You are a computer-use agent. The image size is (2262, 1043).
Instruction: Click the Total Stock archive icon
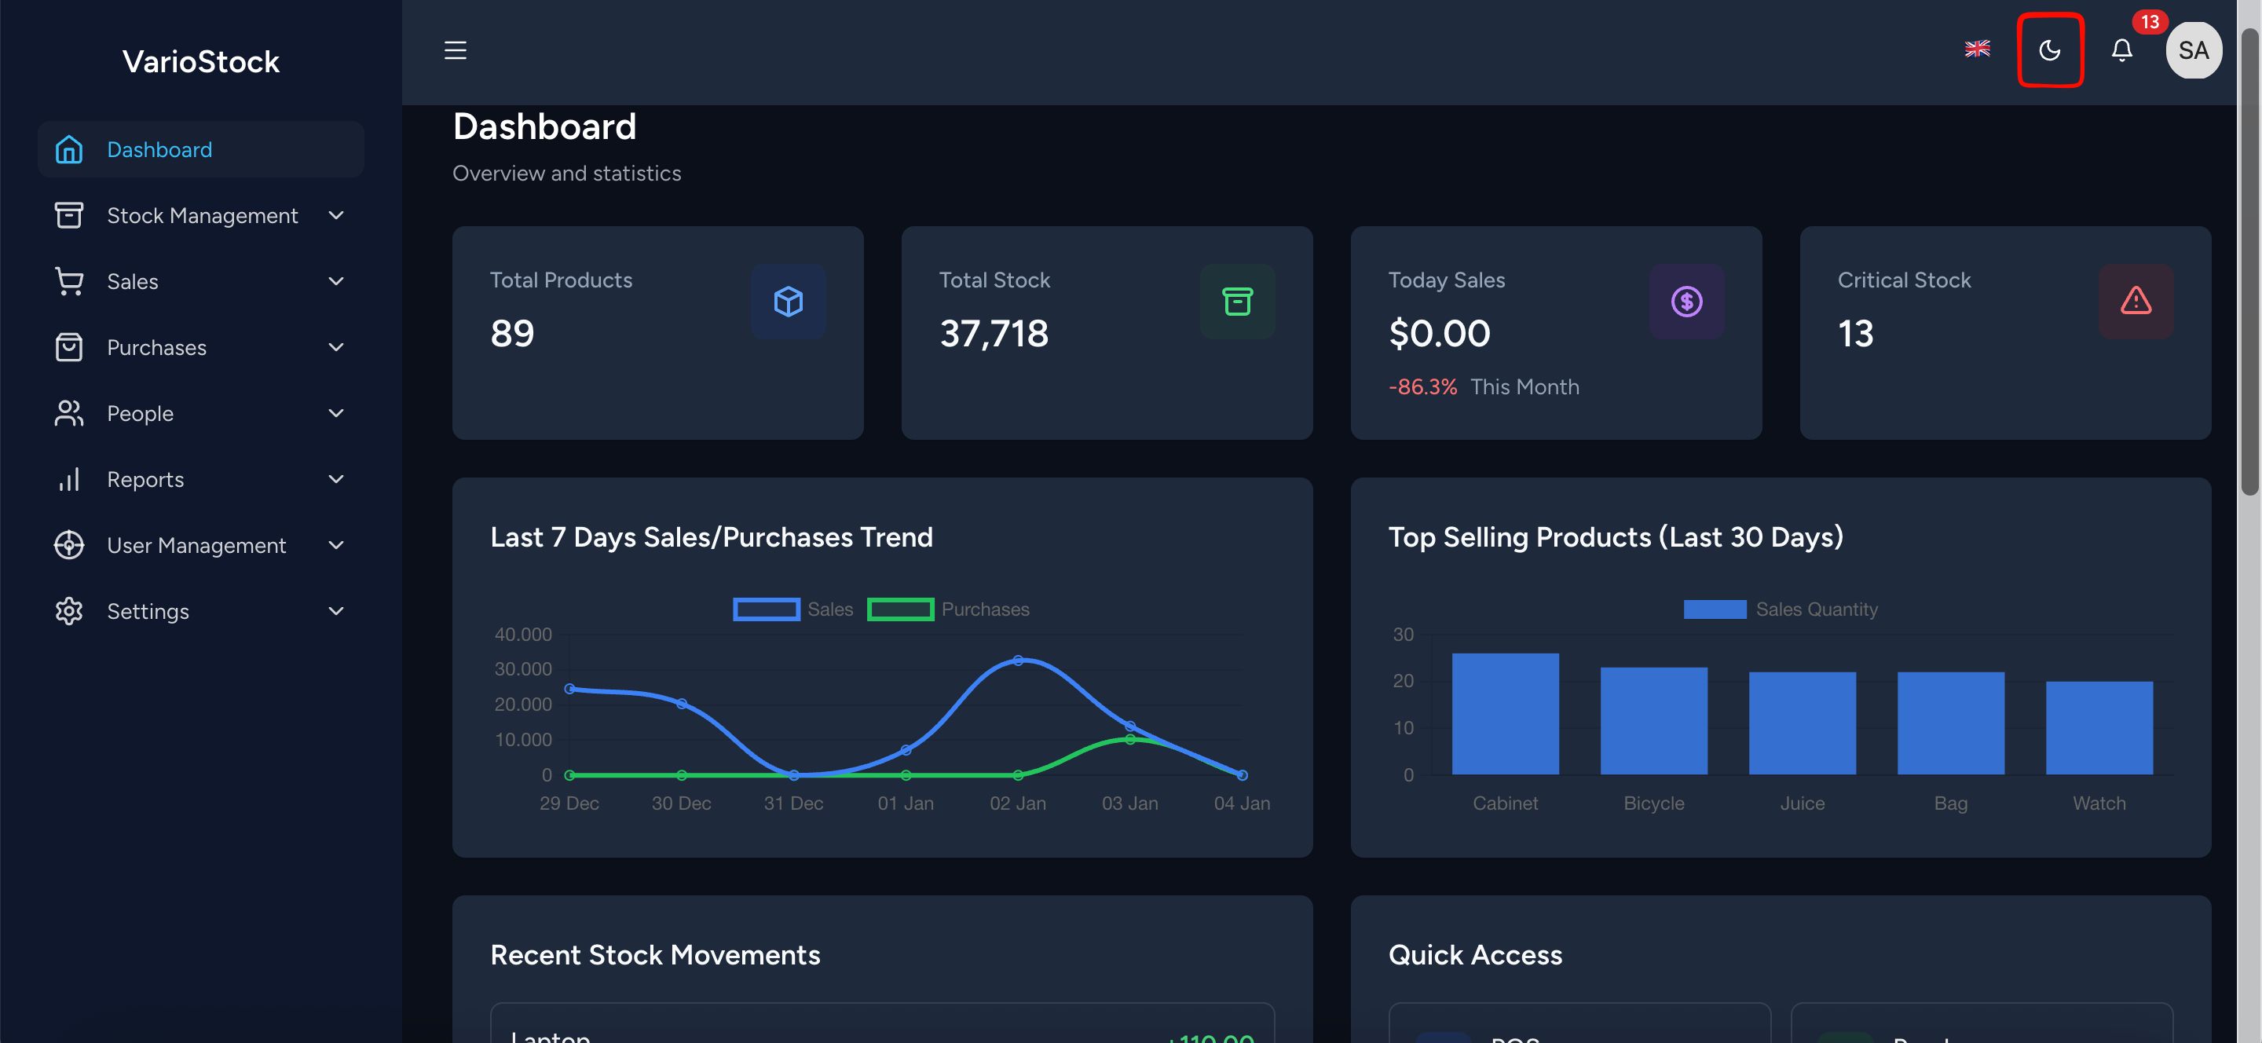1236,302
